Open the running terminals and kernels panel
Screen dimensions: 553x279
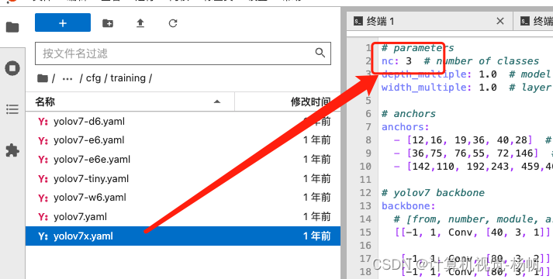point(12,68)
